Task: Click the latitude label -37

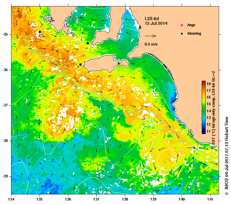Action: pyautogui.click(x=5, y=105)
